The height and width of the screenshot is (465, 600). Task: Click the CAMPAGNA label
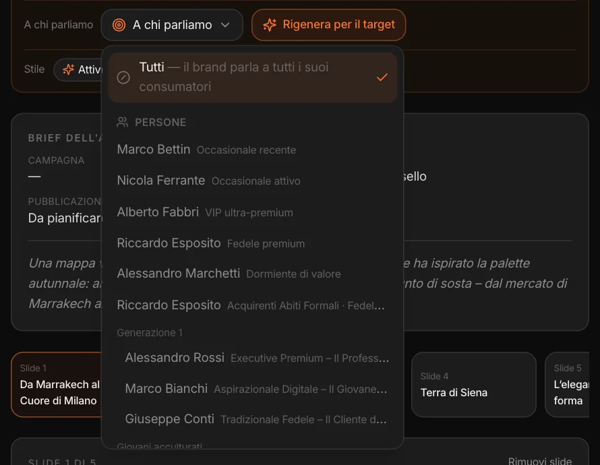click(56, 160)
